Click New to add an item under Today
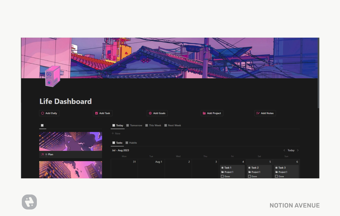Image resolution: width=340 pixels, height=216 pixels. pyautogui.click(x=116, y=133)
